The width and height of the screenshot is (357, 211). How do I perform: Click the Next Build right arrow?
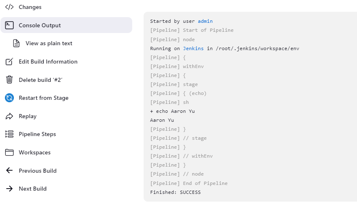9,189
